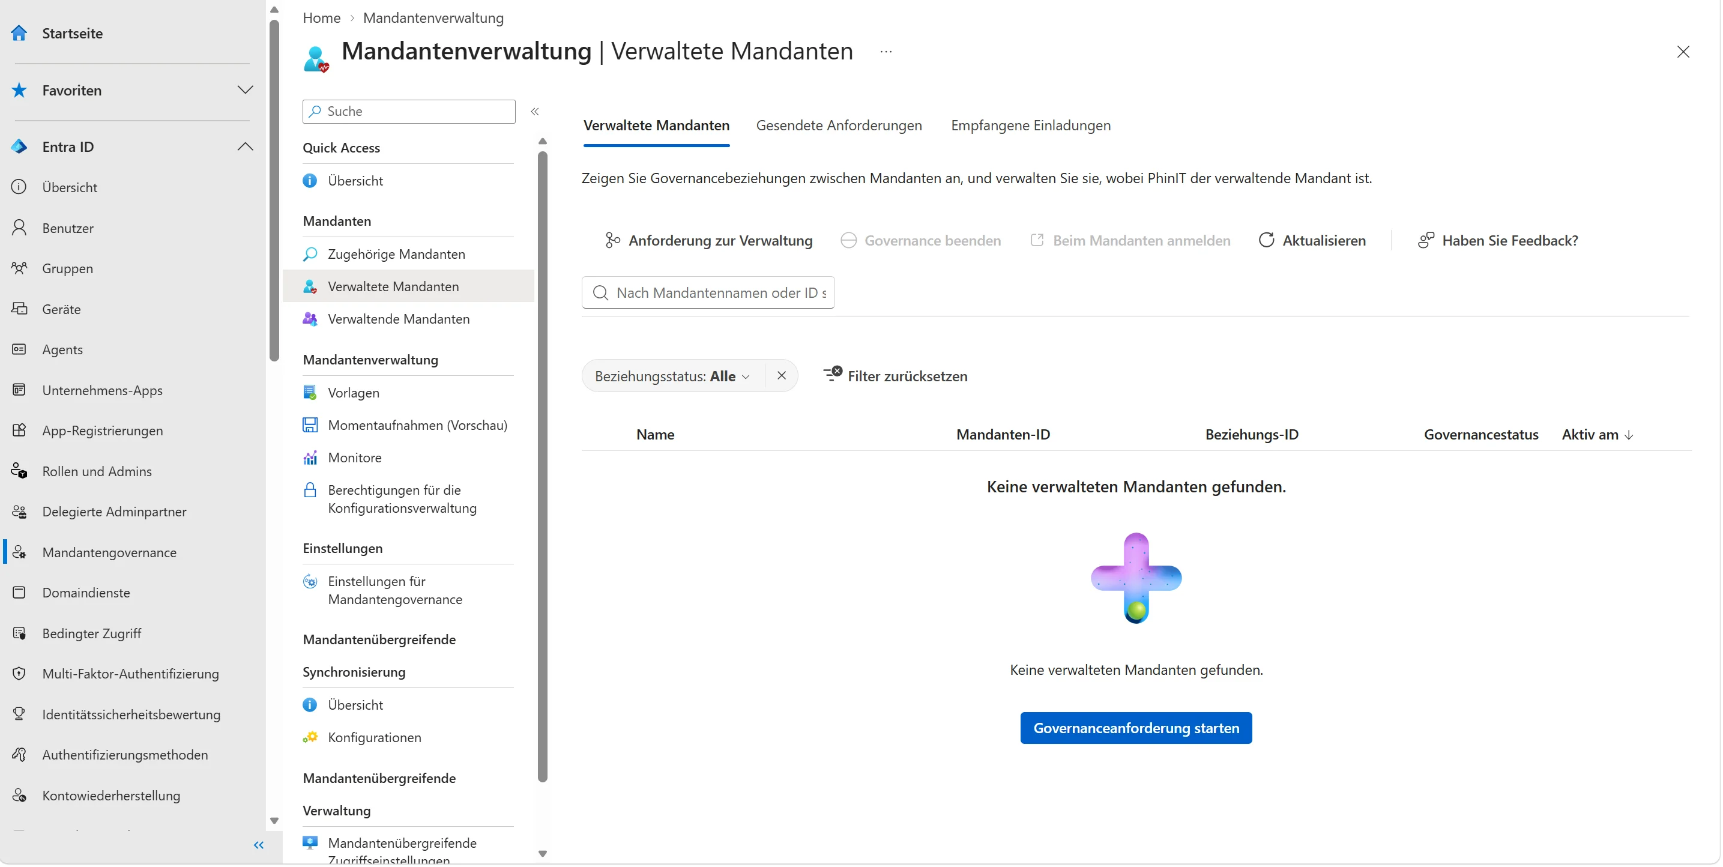The image size is (1723, 867).
Task: Expand the Favoriten section chevron
Action: tap(246, 89)
